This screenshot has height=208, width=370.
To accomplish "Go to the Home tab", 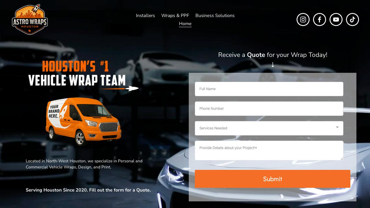I will [x=185, y=24].
